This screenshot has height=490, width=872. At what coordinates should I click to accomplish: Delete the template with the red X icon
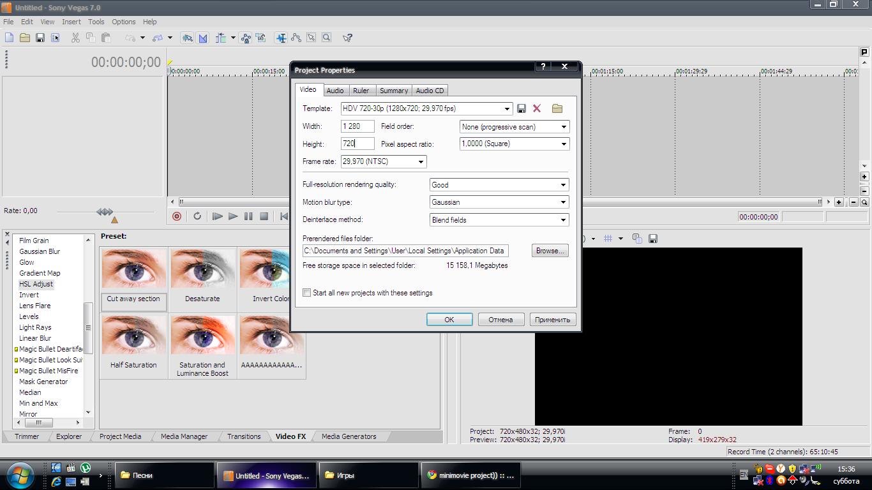(537, 108)
